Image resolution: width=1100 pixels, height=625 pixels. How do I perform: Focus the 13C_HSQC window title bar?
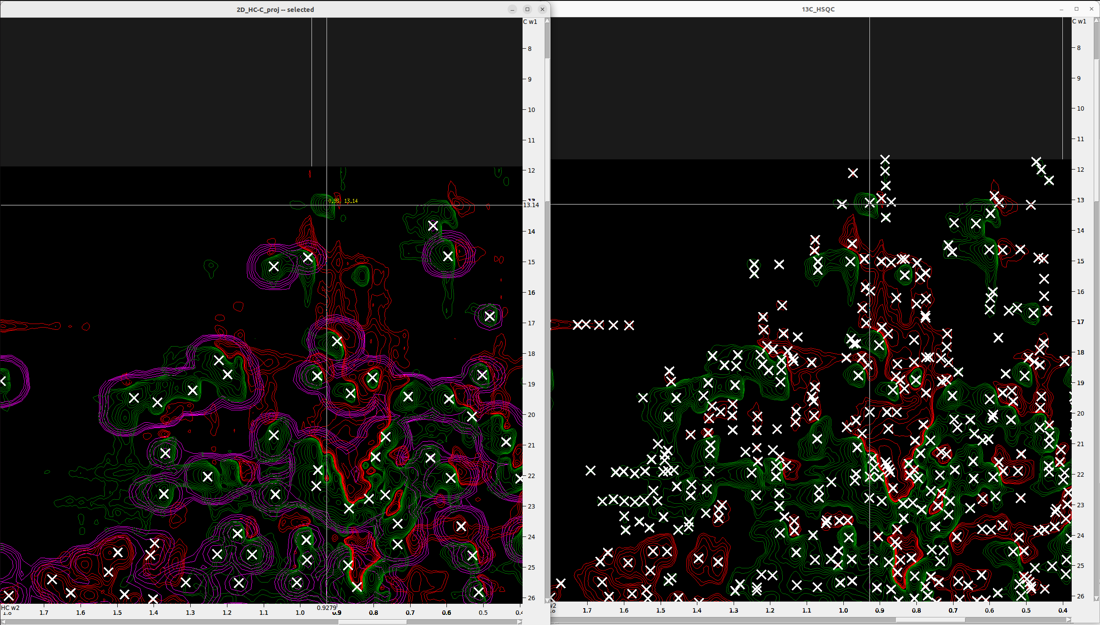(818, 9)
